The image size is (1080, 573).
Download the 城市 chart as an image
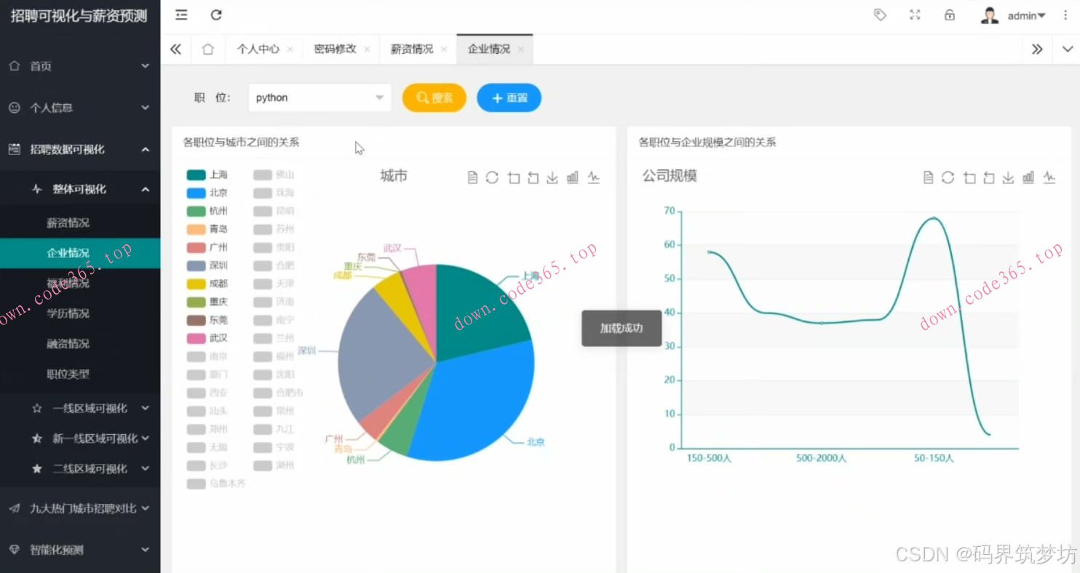[x=552, y=177]
